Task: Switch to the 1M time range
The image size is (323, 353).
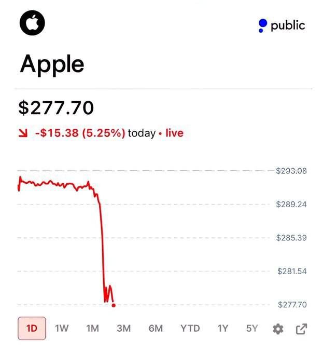Action: click(x=93, y=329)
